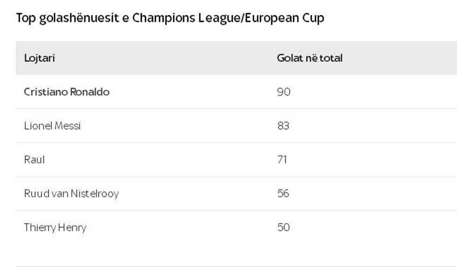Click the table title Top golashënuesit

tap(170, 18)
